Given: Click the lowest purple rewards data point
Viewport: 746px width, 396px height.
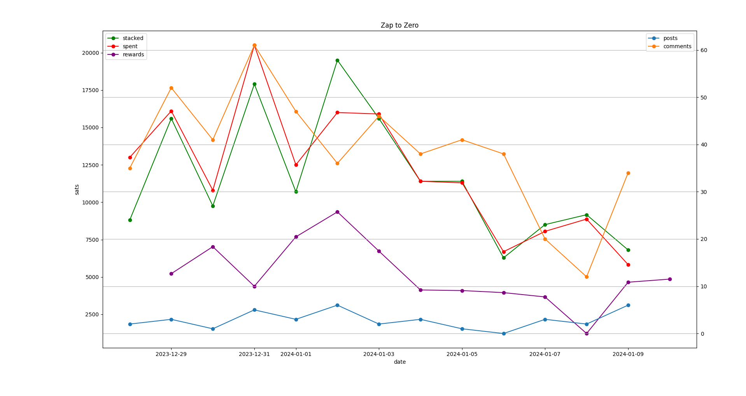Looking at the screenshot, I should (x=587, y=333).
